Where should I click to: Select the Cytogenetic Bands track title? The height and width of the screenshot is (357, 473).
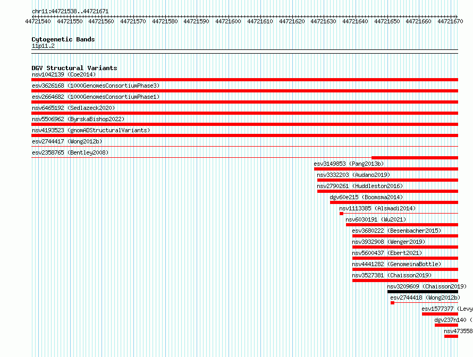pyautogui.click(x=63, y=39)
